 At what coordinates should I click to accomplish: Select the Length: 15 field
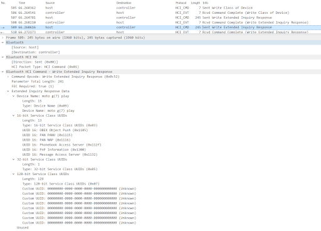pyautogui.click(x=32, y=101)
